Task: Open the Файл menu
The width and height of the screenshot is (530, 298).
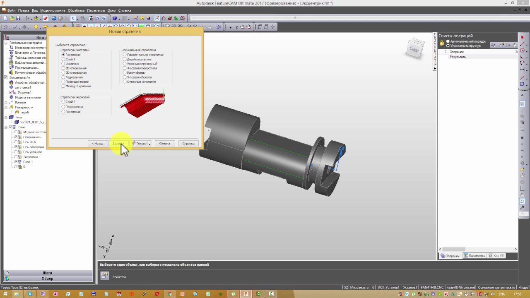Action: (x=11, y=10)
